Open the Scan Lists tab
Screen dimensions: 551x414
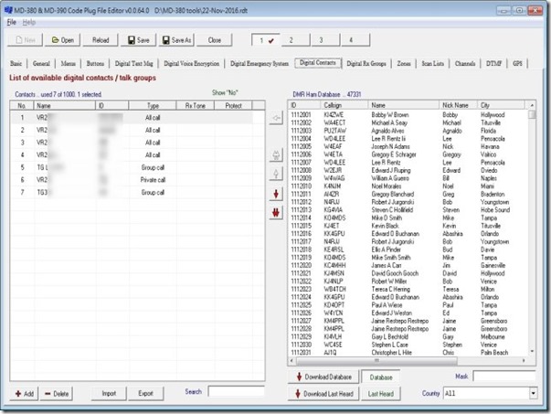(432, 64)
